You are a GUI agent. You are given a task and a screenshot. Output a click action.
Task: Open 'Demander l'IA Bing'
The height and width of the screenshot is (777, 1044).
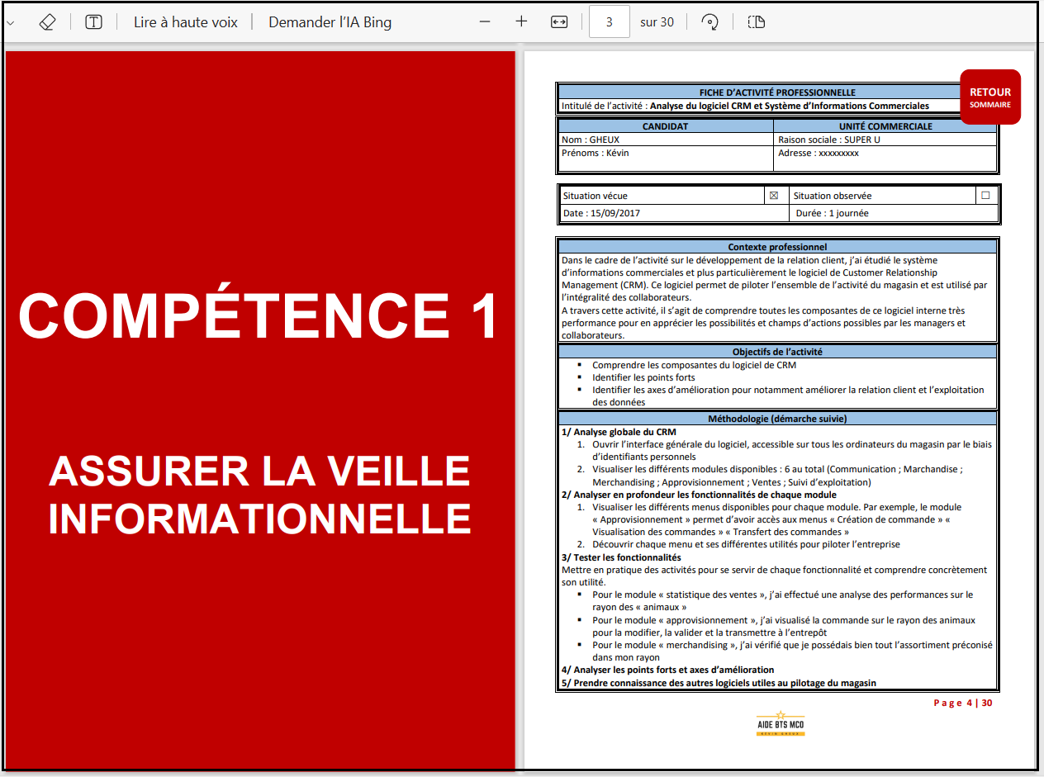[x=330, y=21]
